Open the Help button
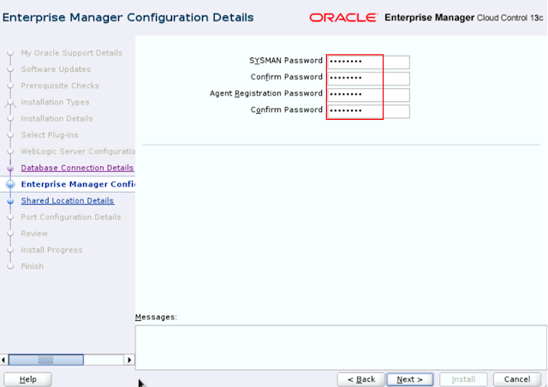Viewport: 548px width, 387px height. point(28,379)
